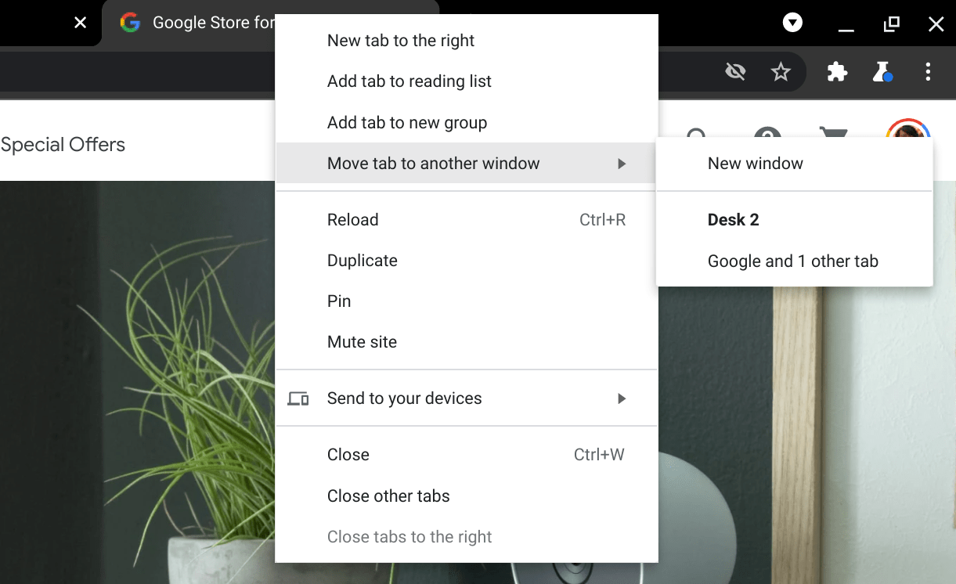Click the Google Store tab
This screenshot has width=956, height=584.
point(270,23)
